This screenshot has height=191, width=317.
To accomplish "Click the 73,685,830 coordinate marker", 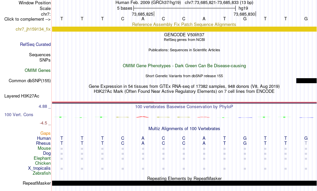I will 244,14.
